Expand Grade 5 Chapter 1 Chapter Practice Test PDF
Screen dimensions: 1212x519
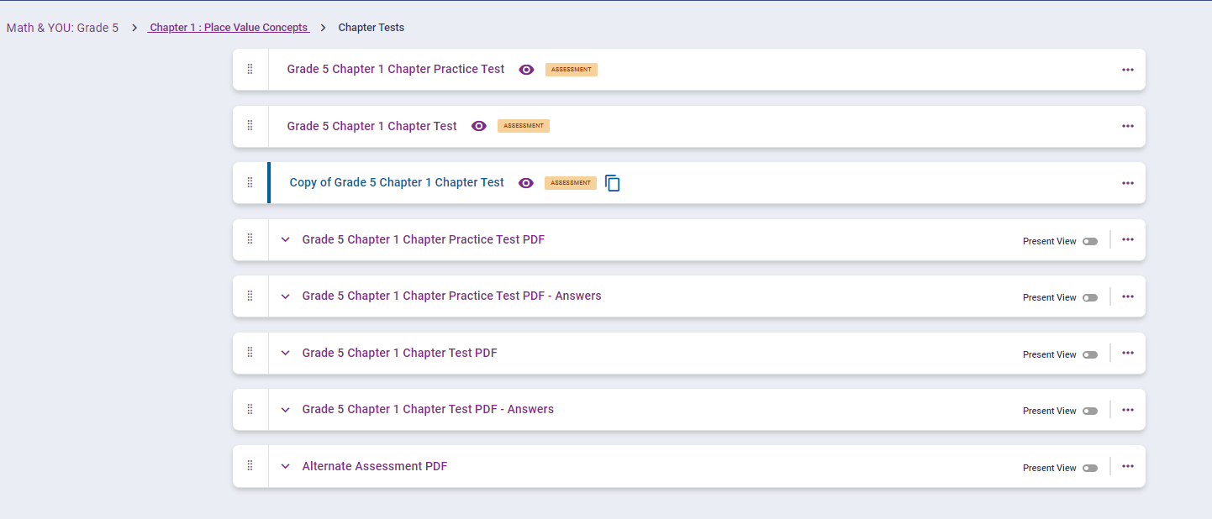click(x=286, y=239)
